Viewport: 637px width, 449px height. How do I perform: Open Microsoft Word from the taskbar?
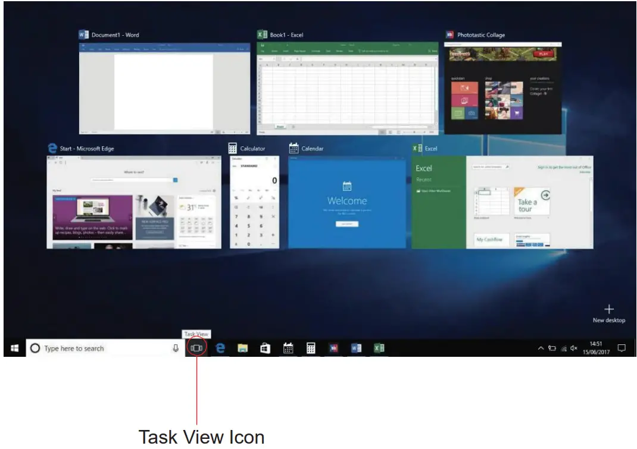[356, 348]
